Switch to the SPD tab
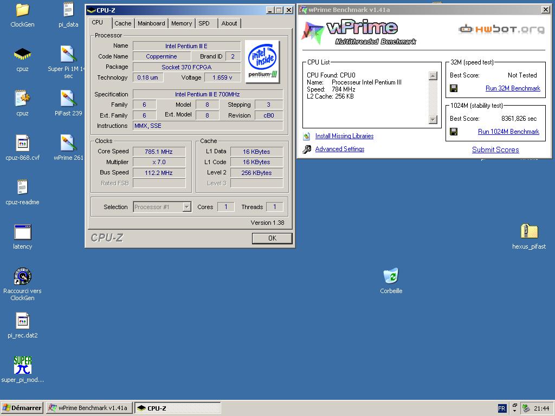Image resolution: width=555 pixels, height=416 pixels. [204, 23]
